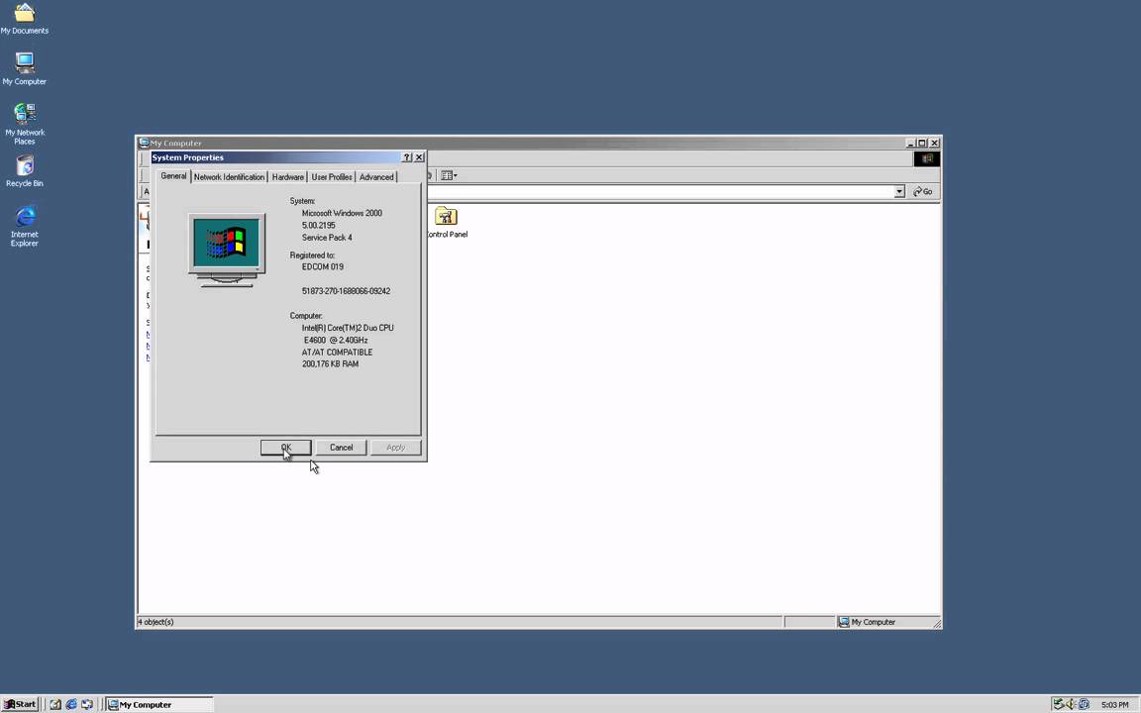
Task: Click the "Microsoft Windows 2000" text
Action: click(342, 213)
